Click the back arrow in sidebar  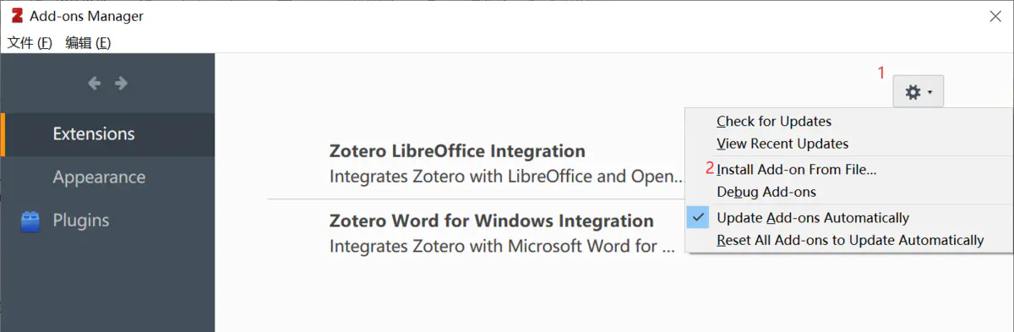click(x=95, y=83)
